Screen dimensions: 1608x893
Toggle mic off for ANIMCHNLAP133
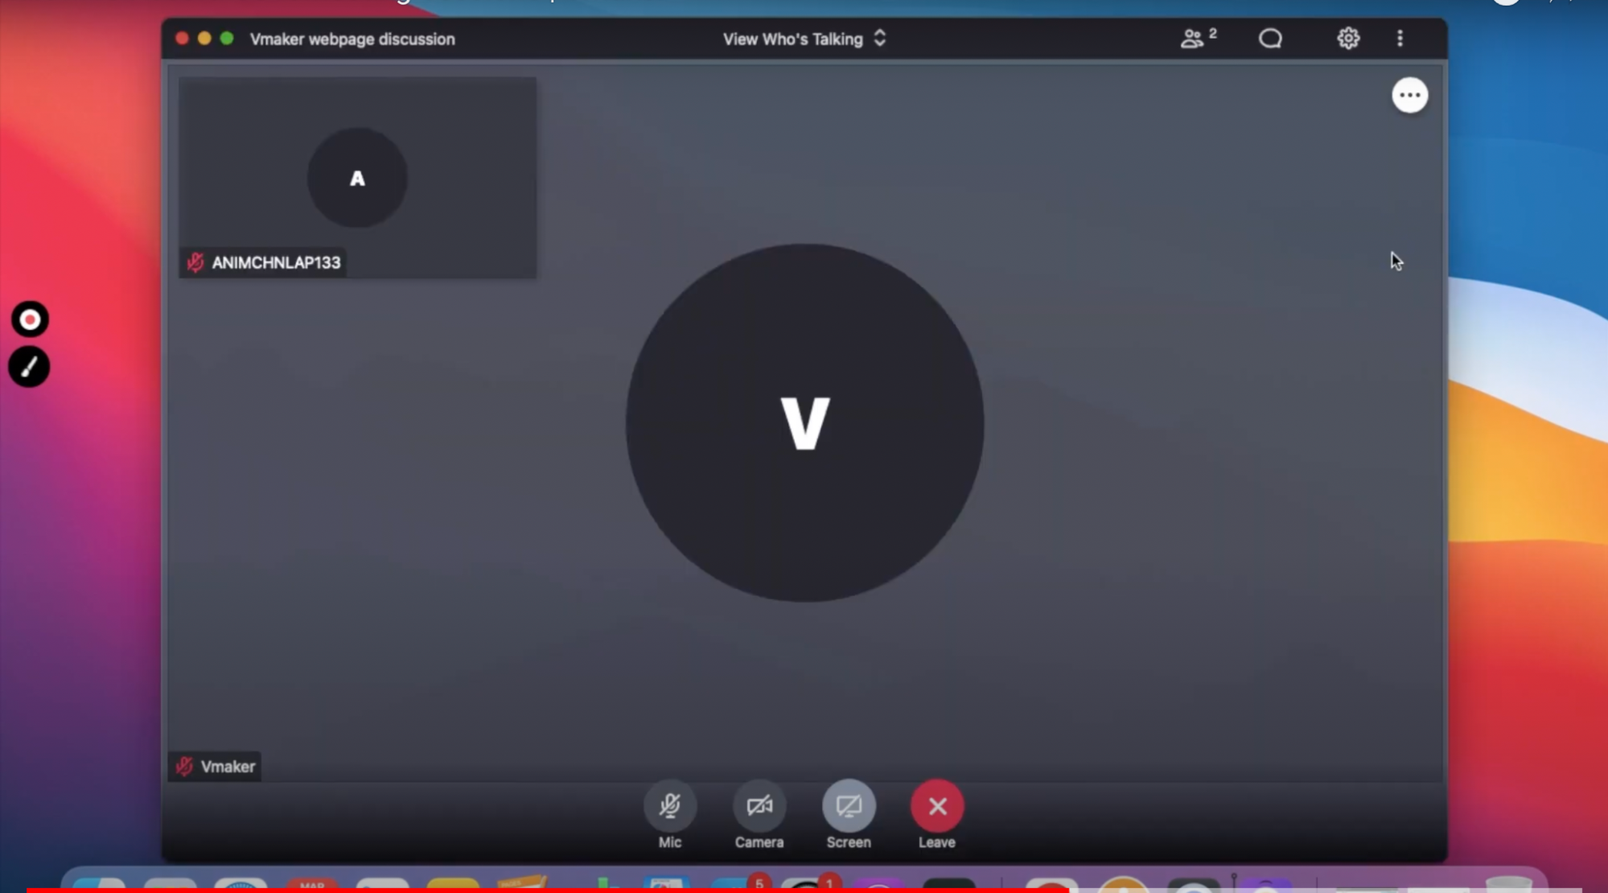(195, 261)
